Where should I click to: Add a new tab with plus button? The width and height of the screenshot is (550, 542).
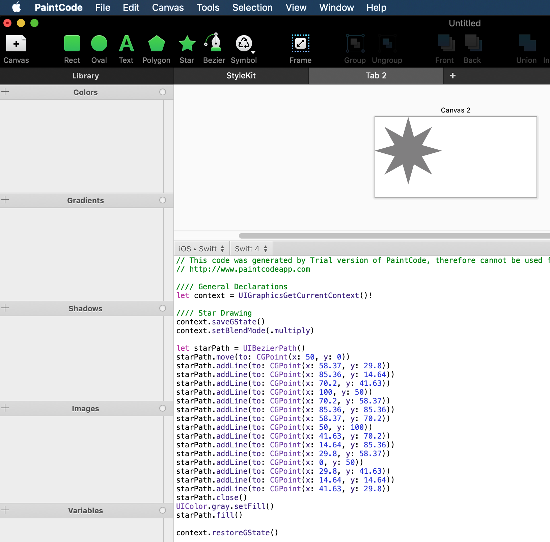click(x=453, y=76)
